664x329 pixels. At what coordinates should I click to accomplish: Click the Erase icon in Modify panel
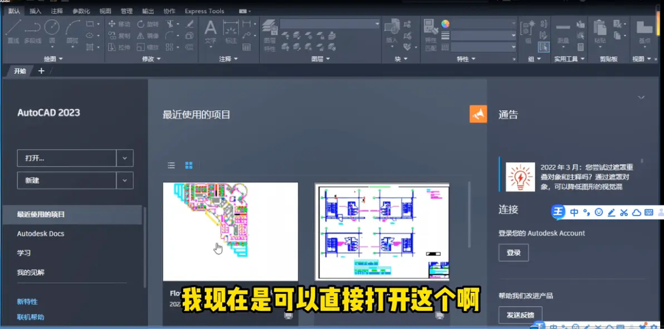click(x=190, y=24)
